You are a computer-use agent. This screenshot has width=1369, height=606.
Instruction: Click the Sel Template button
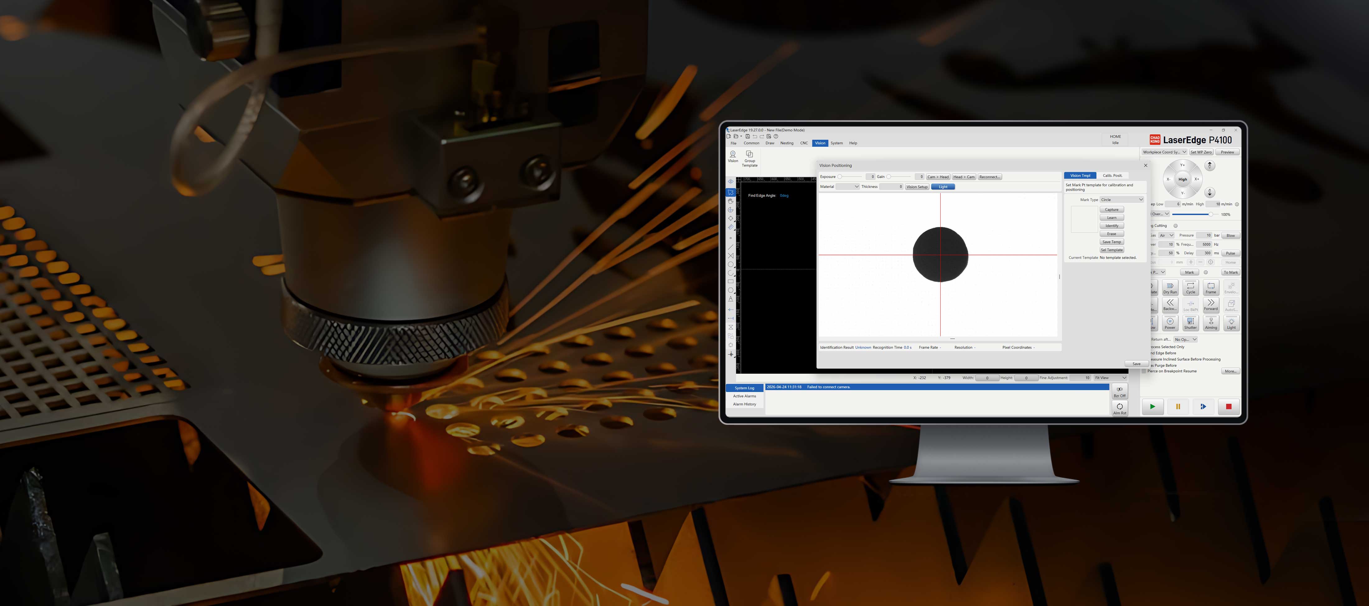(1111, 250)
